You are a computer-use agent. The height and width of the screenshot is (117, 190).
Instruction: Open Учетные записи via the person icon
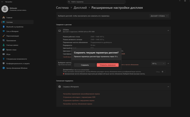click(x=4, y=45)
